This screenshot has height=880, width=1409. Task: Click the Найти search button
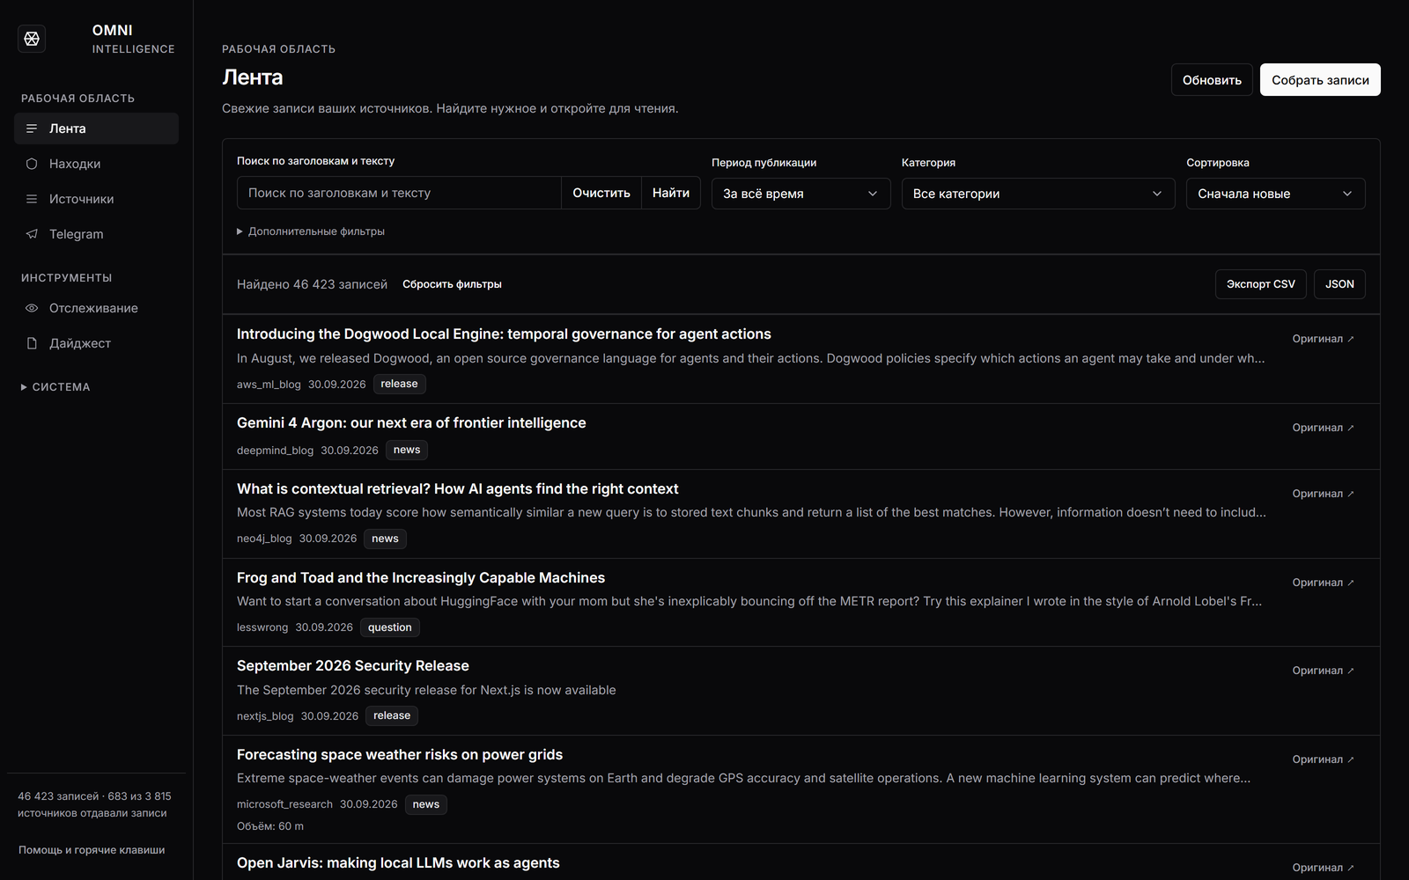tap(671, 193)
